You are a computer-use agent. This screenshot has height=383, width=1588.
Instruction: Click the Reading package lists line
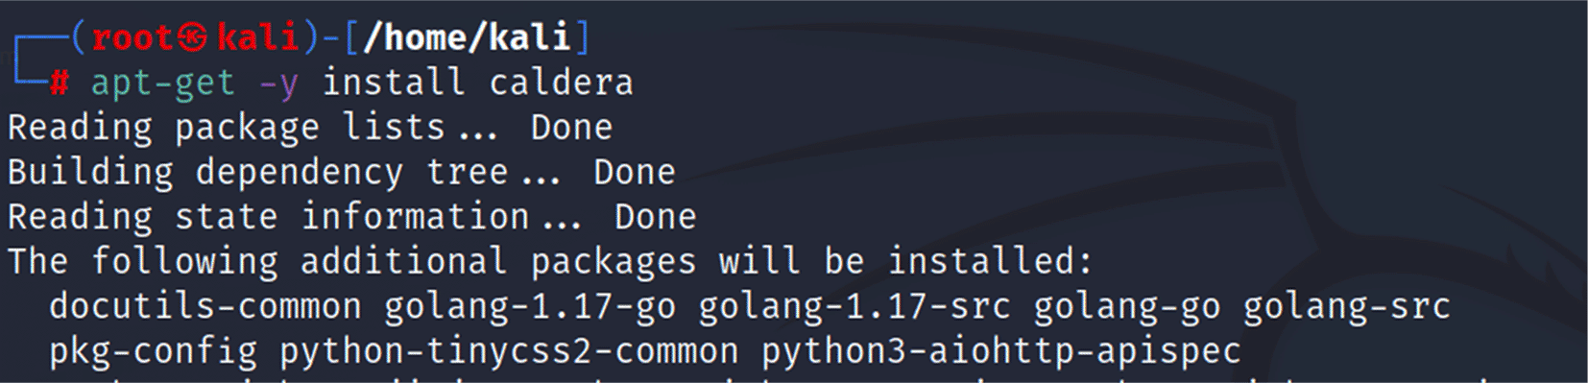tap(310, 128)
